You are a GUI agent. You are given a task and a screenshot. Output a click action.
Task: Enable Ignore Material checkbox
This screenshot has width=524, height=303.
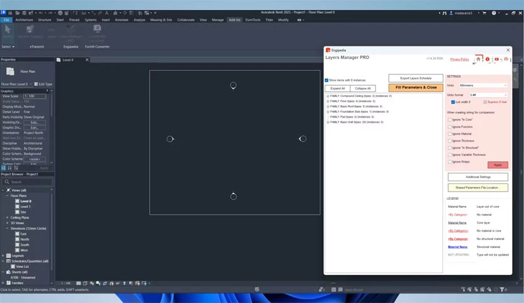[450, 134]
